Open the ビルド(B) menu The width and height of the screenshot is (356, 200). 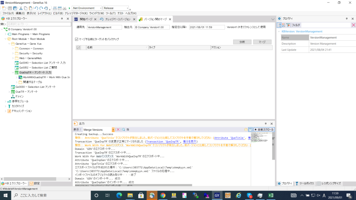point(58,14)
